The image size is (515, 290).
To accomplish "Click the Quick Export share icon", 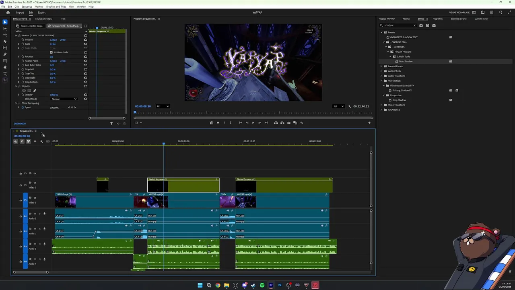I will pyautogui.click(x=483, y=12).
